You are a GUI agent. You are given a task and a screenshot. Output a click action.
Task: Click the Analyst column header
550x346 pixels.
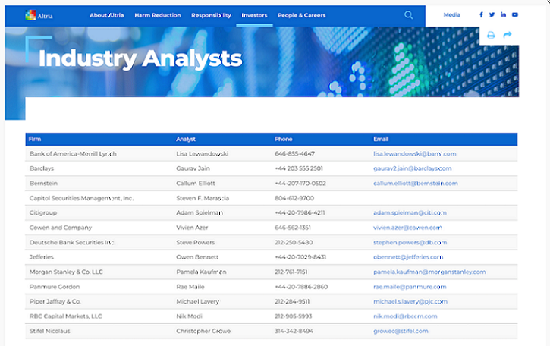pyautogui.click(x=186, y=139)
